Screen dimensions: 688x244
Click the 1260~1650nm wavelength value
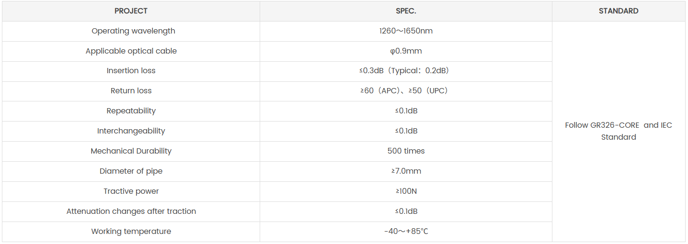click(x=406, y=31)
